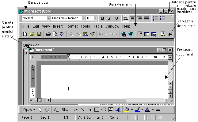198x122 pixels.
Task: Select the Format Painter brush icon
Action: pos(92,34)
